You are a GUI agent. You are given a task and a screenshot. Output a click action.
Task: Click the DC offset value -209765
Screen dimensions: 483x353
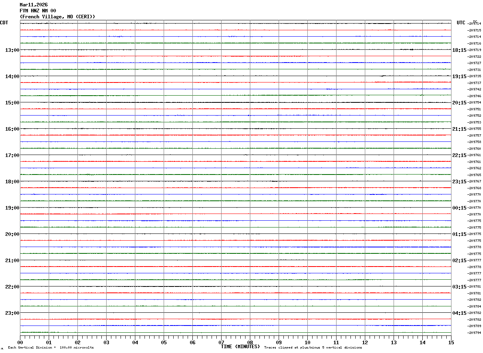474,175
